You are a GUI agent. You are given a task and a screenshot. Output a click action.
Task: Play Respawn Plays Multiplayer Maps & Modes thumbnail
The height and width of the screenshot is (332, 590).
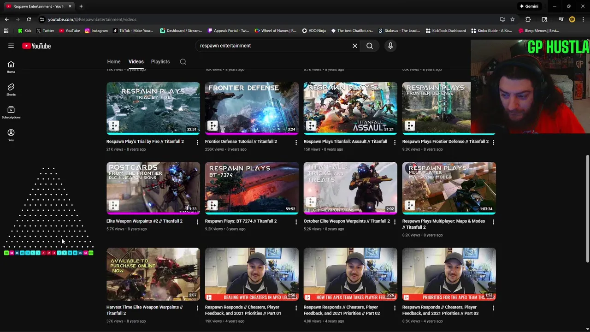point(449,188)
